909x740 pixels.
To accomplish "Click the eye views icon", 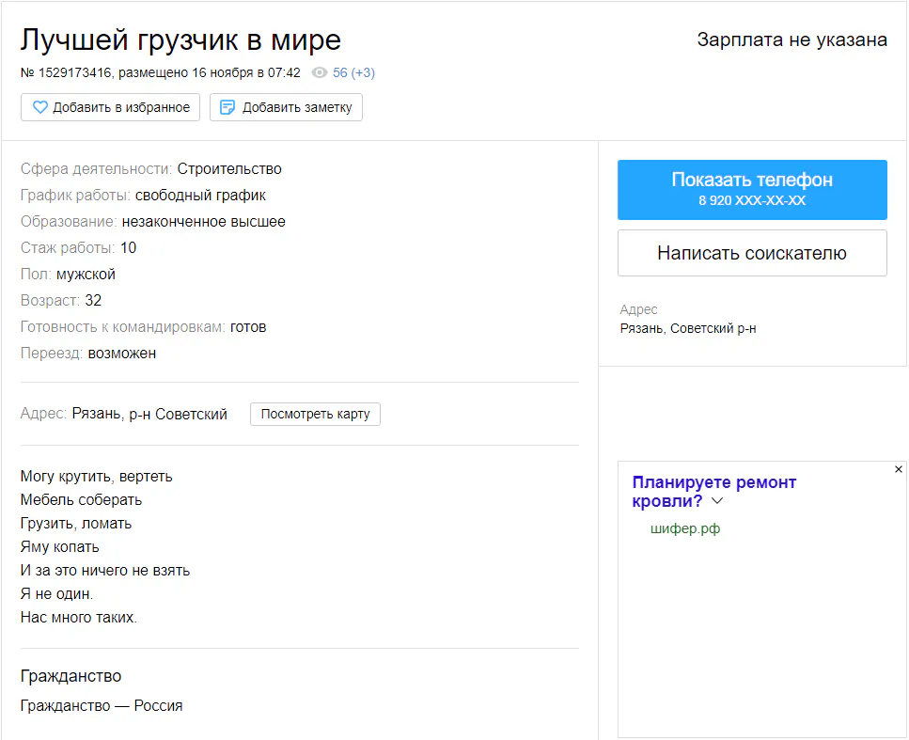I will pyautogui.click(x=320, y=72).
